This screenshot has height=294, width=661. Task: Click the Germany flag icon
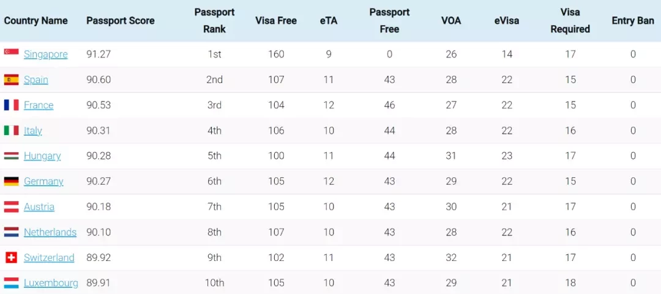coord(12,181)
